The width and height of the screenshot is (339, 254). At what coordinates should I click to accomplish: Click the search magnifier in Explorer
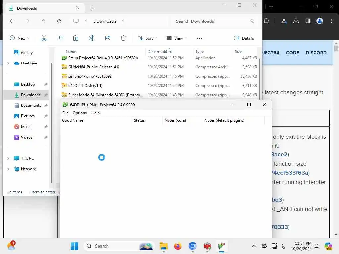point(252,21)
